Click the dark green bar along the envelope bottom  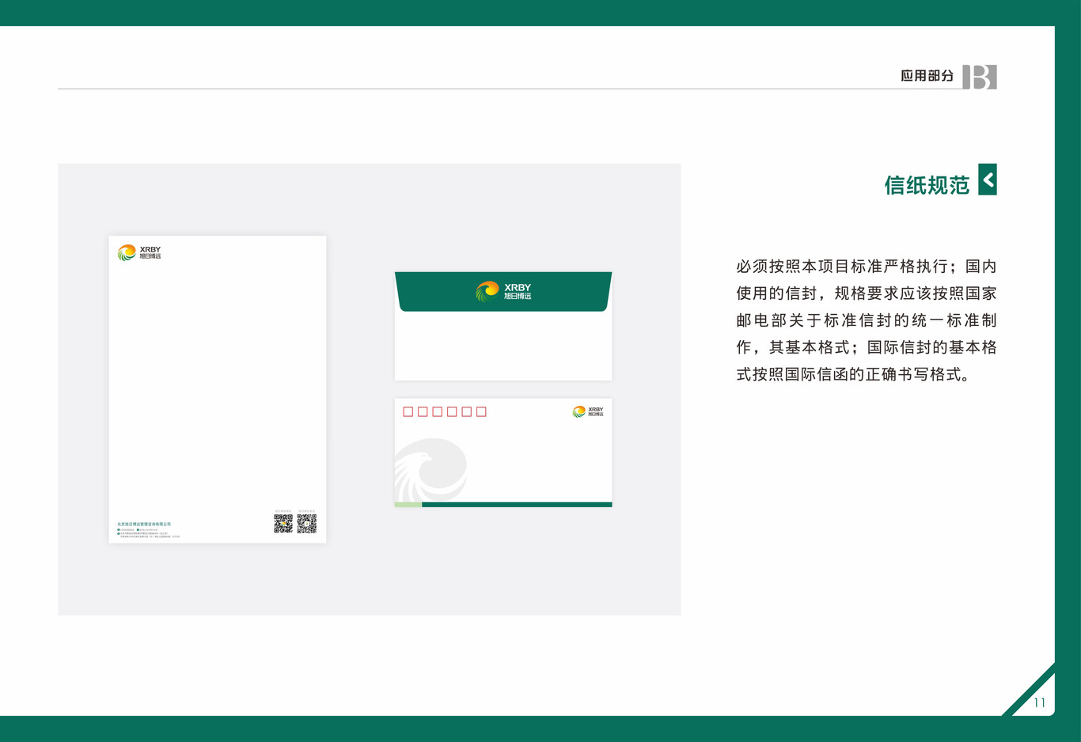point(517,505)
